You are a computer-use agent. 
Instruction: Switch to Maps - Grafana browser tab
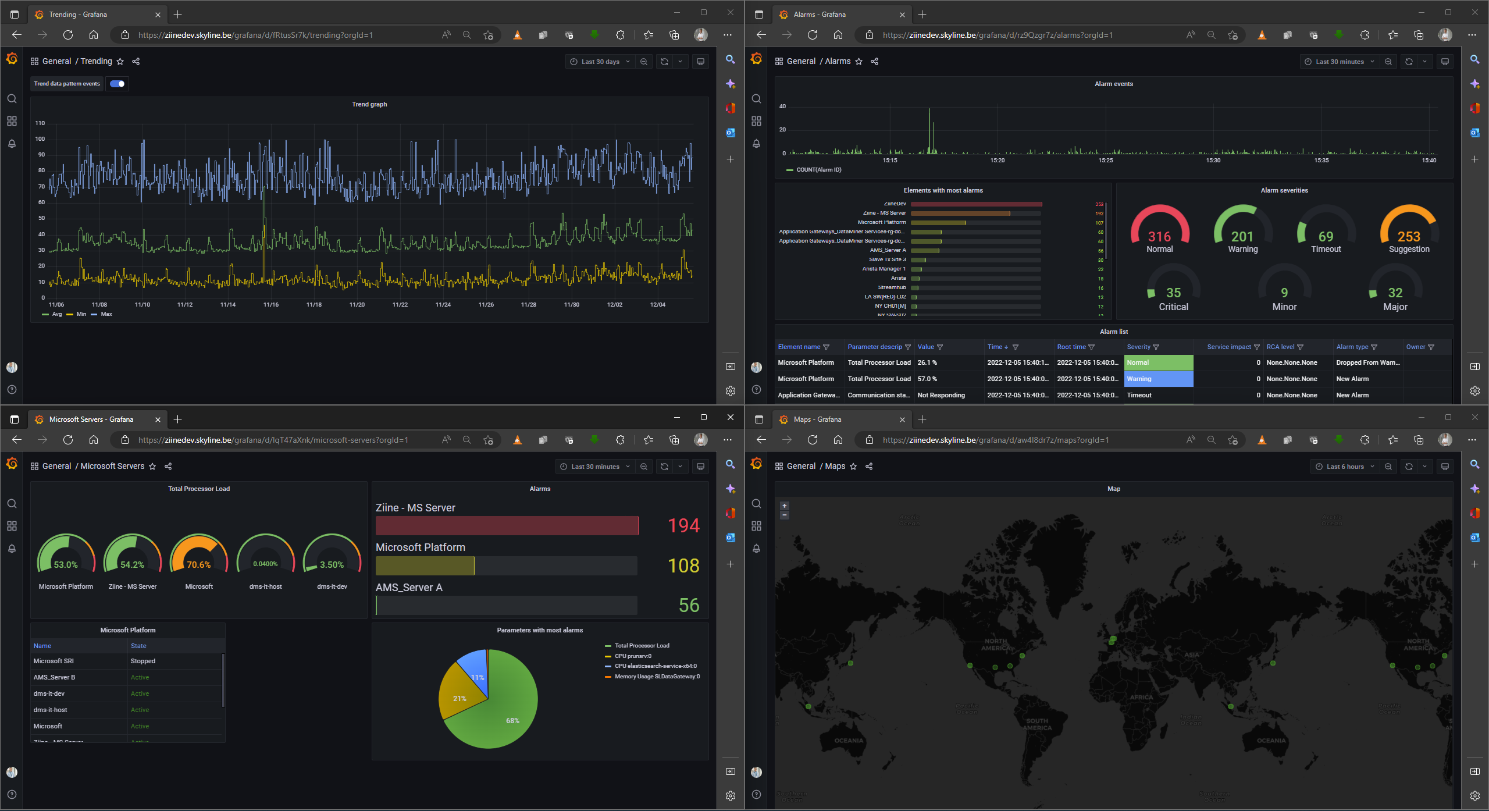tap(841, 419)
